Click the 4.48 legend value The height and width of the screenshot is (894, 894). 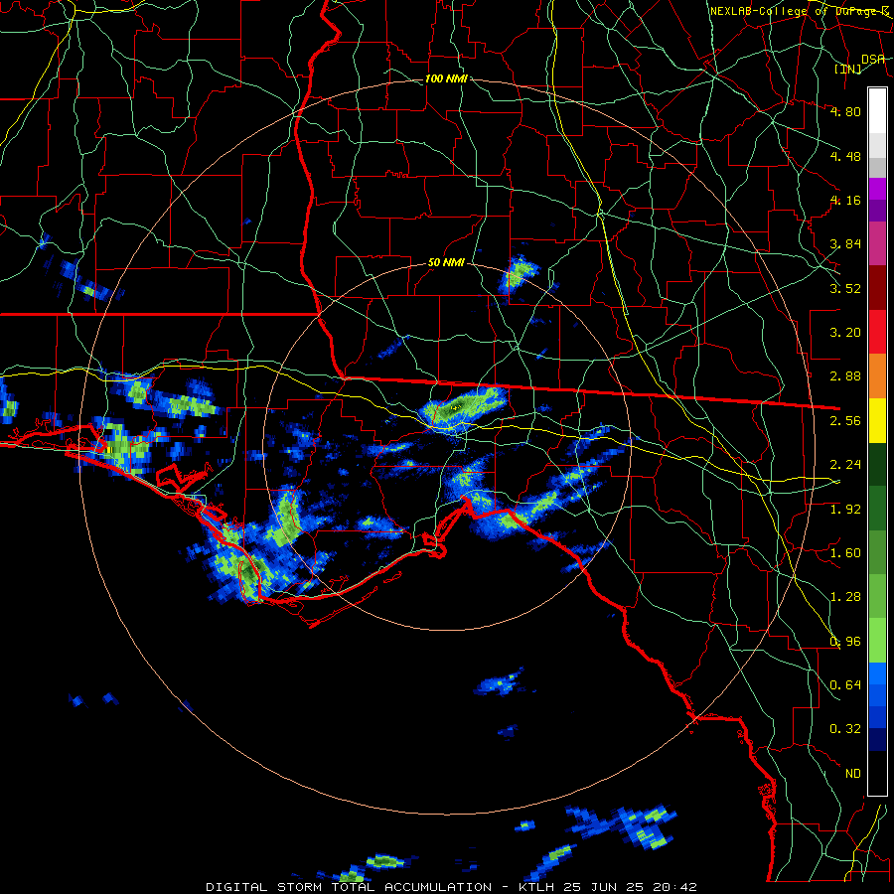[x=845, y=156]
